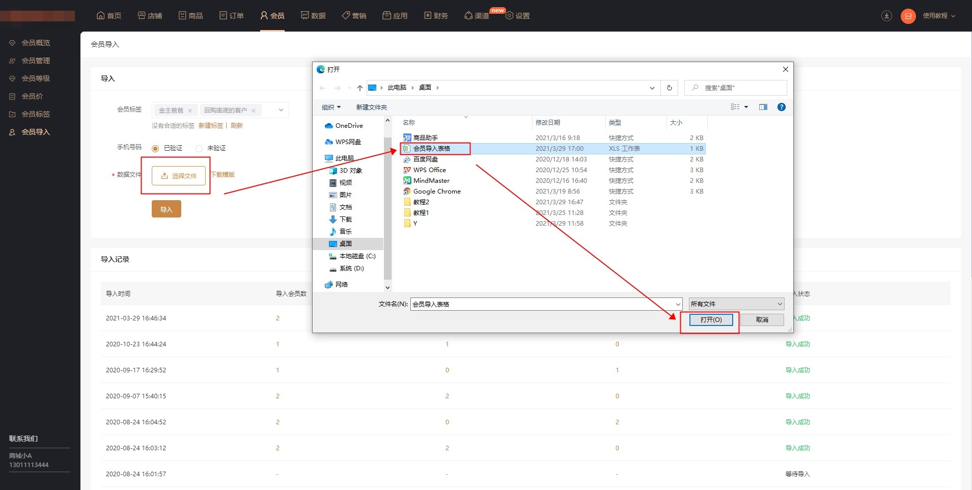Click the orange user avatar icon
The width and height of the screenshot is (972, 490).
click(908, 16)
